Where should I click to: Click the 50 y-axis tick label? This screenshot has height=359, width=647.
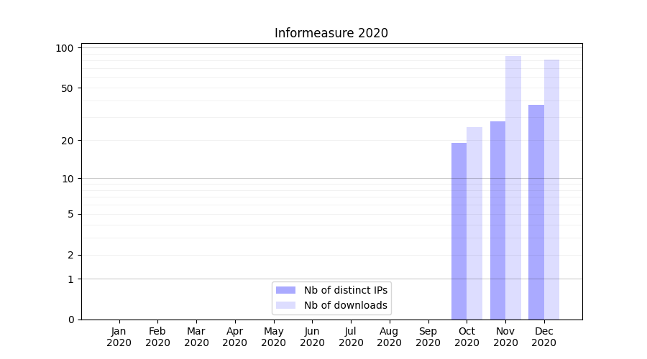click(x=68, y=88)
